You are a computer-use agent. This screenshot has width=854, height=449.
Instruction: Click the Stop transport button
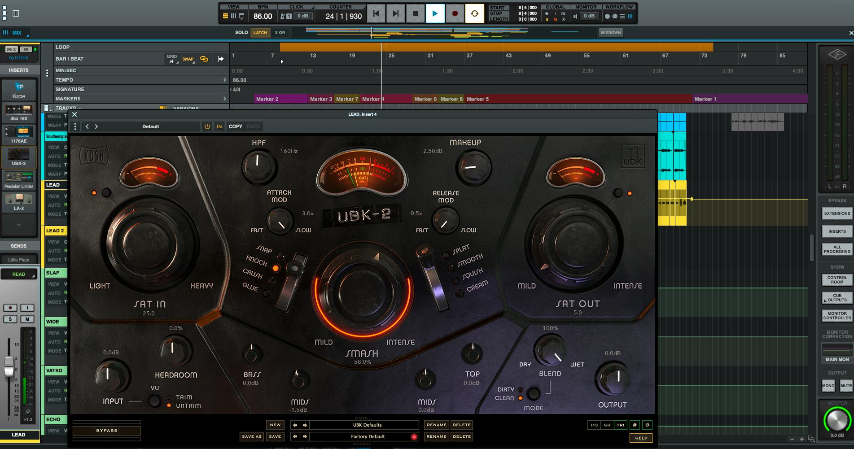(415, 13)
